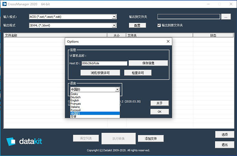Expand the 输入格式 ACIS dropdown
237x156 pixels.
click(x=114, y=17)
